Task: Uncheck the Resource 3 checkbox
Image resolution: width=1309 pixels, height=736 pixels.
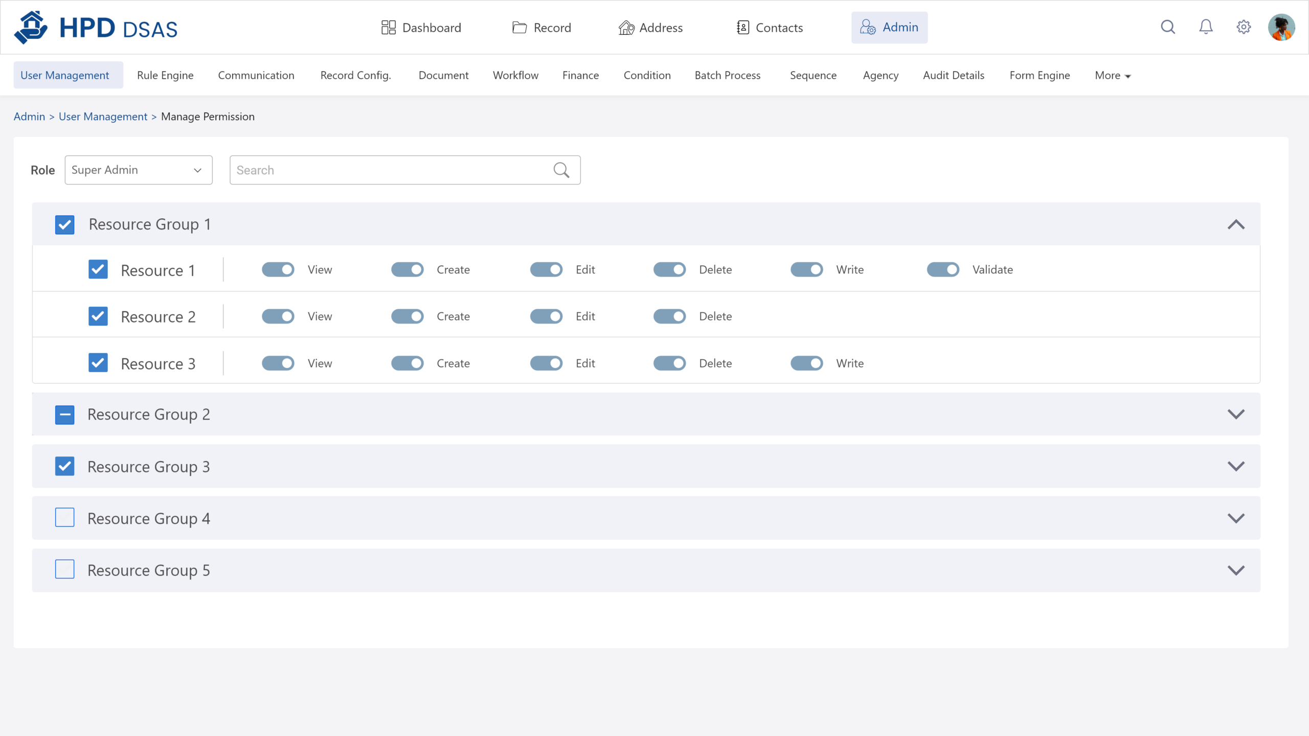Action: [98, 363]
